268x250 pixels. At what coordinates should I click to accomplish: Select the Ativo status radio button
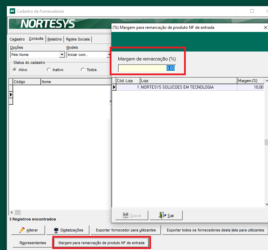(15, 70)
